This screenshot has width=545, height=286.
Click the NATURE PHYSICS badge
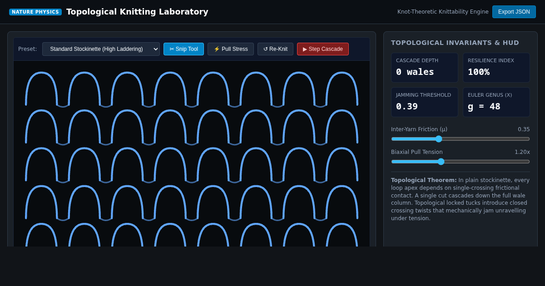tap(35, 12)
